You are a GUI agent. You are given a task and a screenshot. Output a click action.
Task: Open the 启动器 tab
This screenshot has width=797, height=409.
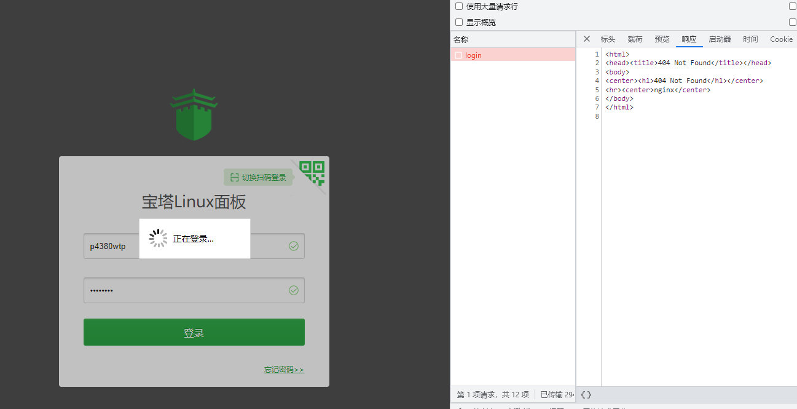720,39
